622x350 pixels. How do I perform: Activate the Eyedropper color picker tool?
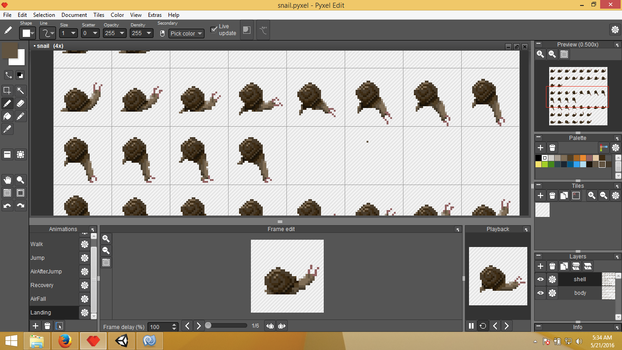pyautogui.click(x=7, y=129)
